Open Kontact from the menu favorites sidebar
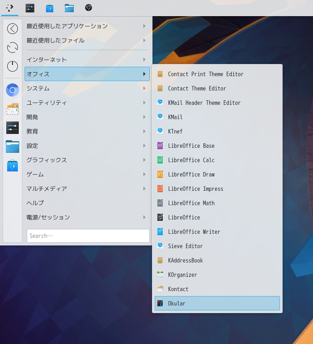 pyautogui.click(x=13, y=109)
